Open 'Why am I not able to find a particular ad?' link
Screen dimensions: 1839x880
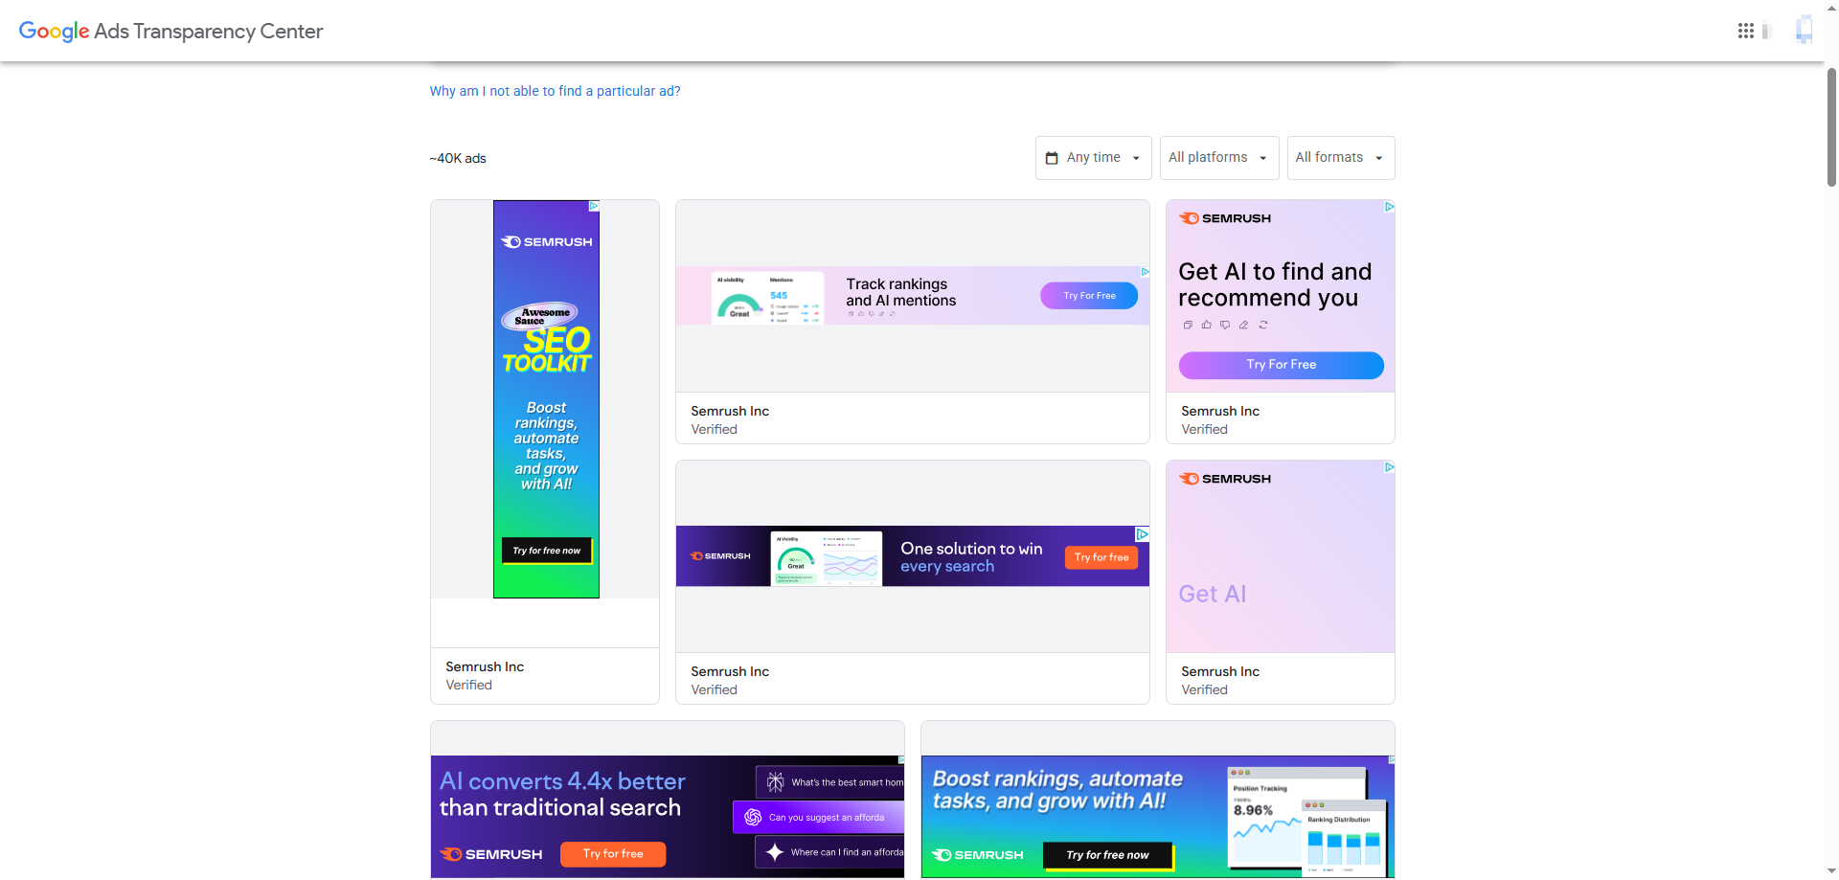pyautogui.click(x=555, y=91)
